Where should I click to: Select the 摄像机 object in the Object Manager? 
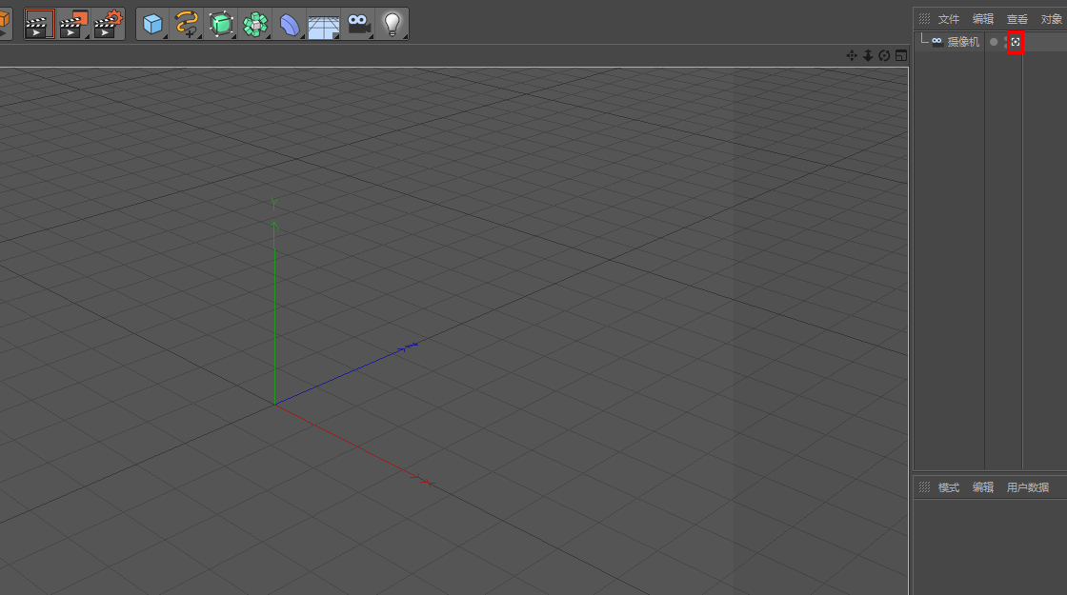(960, 41)
